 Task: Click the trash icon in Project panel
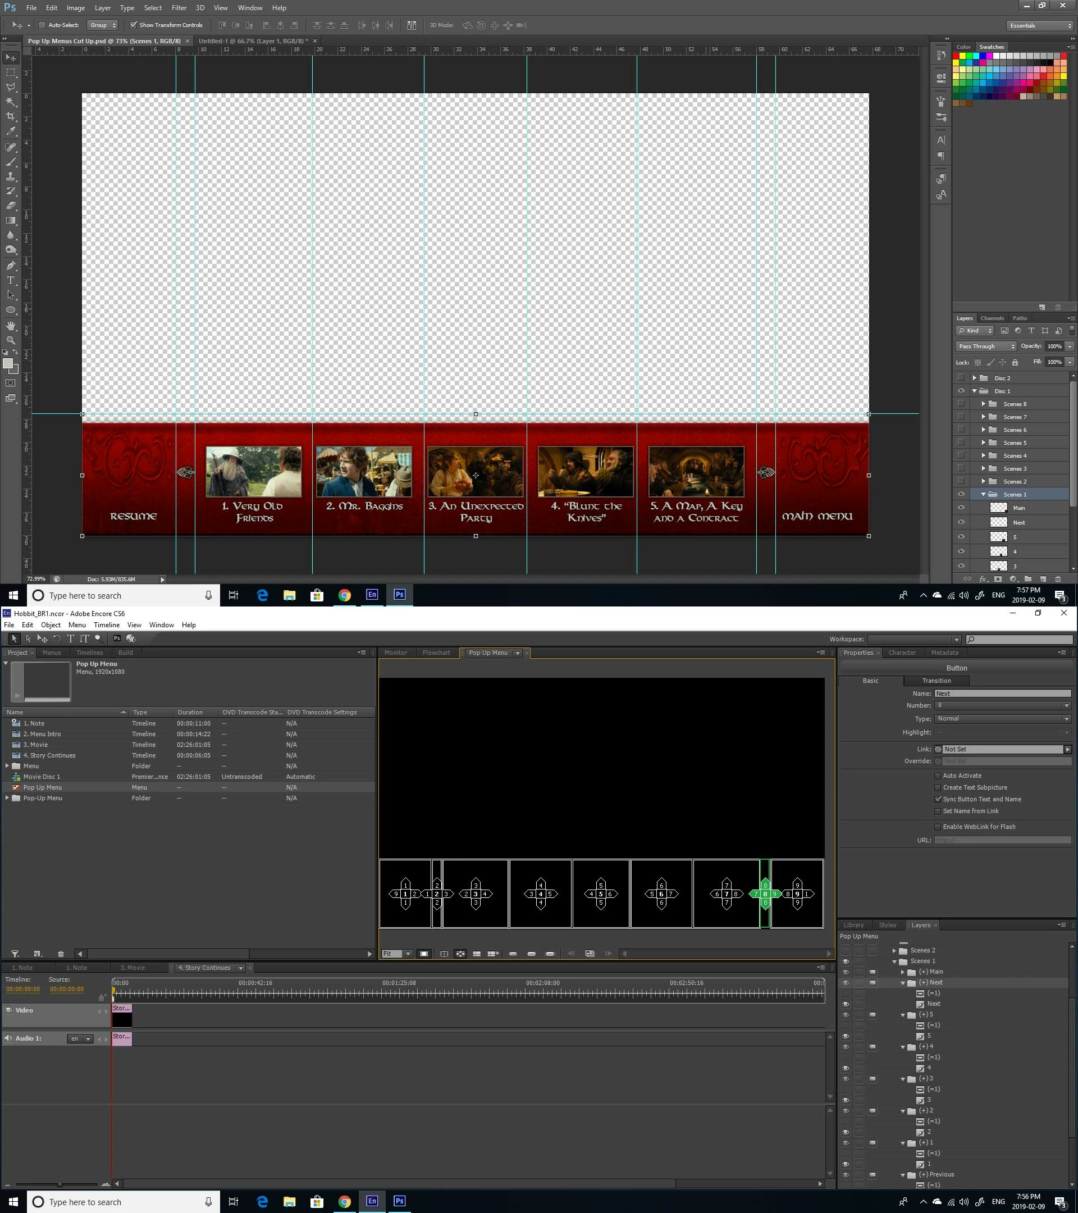pos(61,954)
